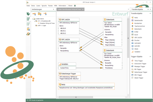Viewport: 153px width, 102px height.
Task: Pin the Transferobjekte panel
Action: 148,9
